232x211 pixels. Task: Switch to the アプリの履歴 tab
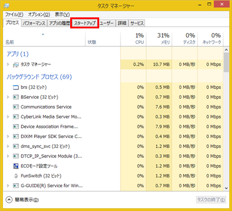59,23
